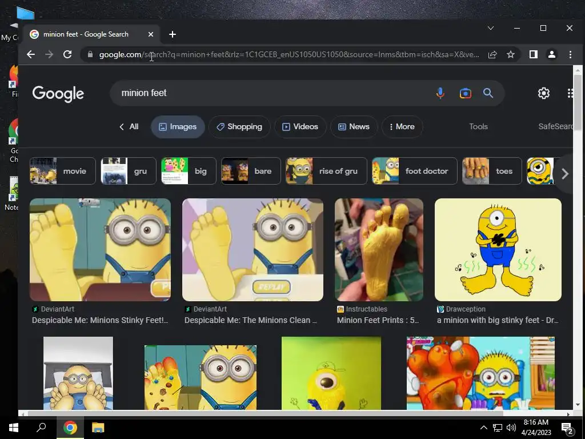Click the share this page icon
This screenshot has height=439, width=585.
[x=492, y=54]
